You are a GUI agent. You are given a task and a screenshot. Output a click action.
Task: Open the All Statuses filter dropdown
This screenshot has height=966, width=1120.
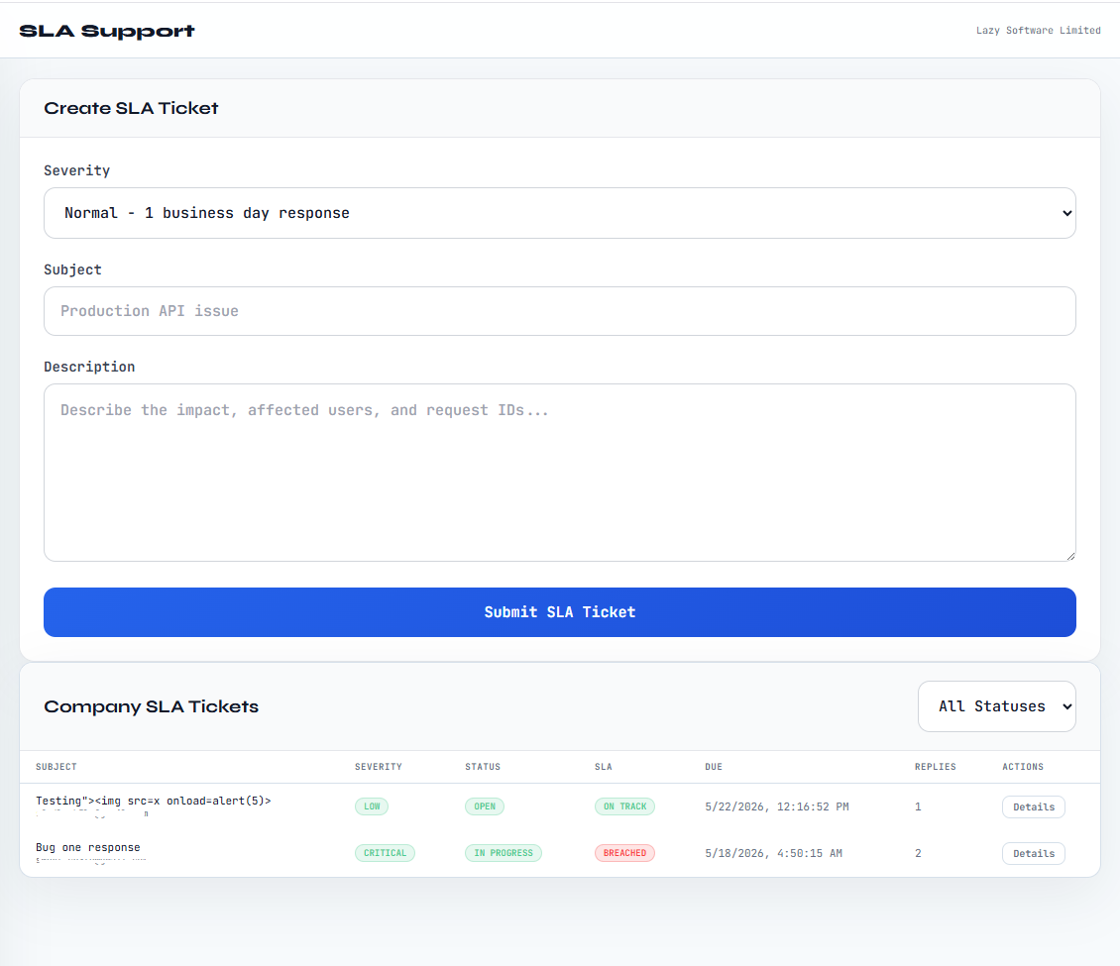coord(996,706)
